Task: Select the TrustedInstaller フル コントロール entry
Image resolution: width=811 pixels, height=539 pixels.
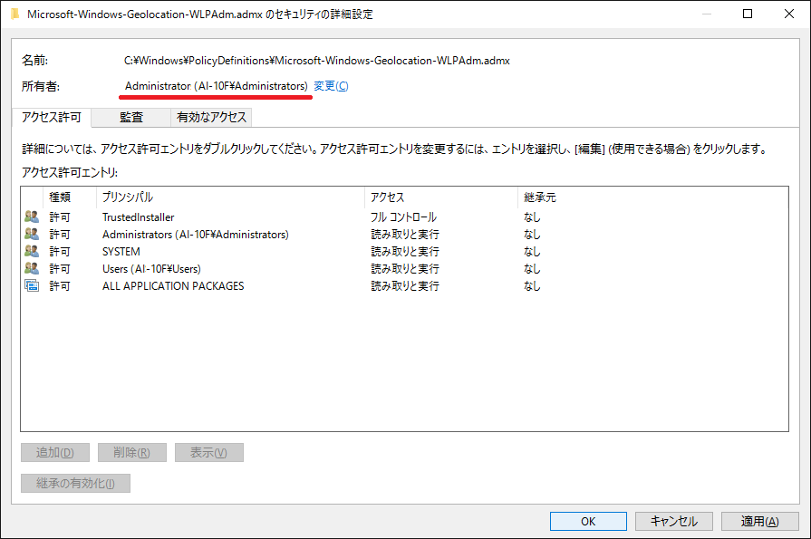Action: point(138,217)
